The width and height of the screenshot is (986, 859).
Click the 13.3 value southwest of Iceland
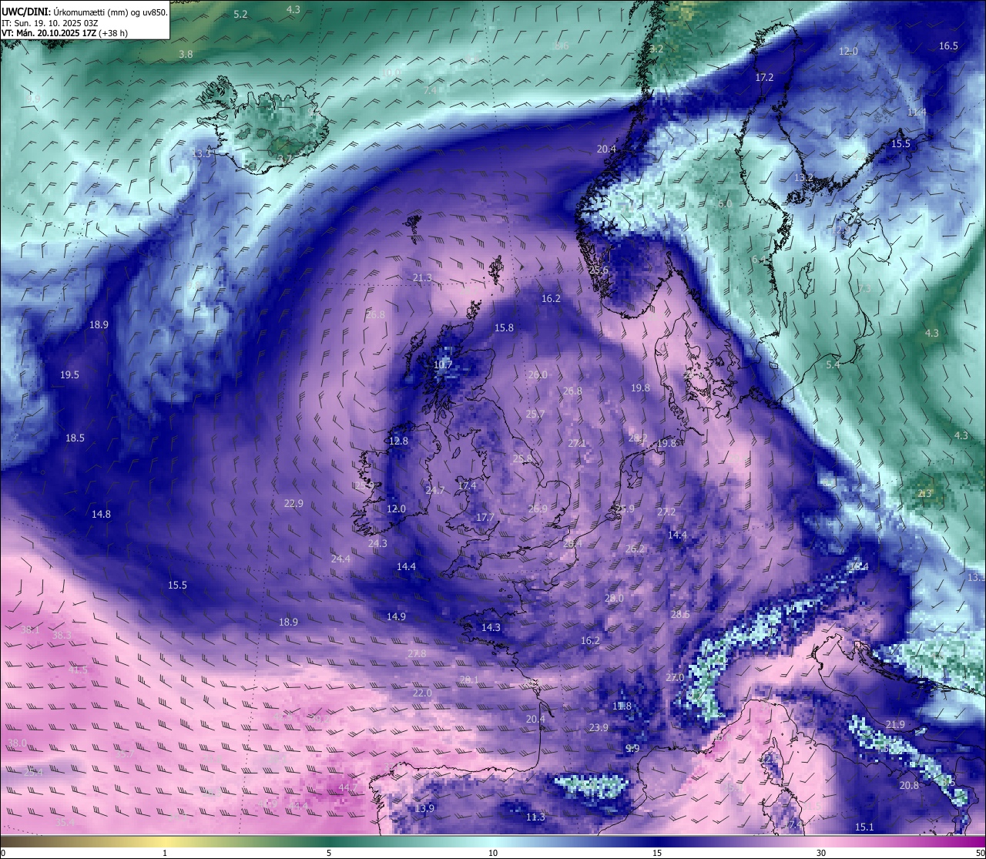tap(201, 153)
